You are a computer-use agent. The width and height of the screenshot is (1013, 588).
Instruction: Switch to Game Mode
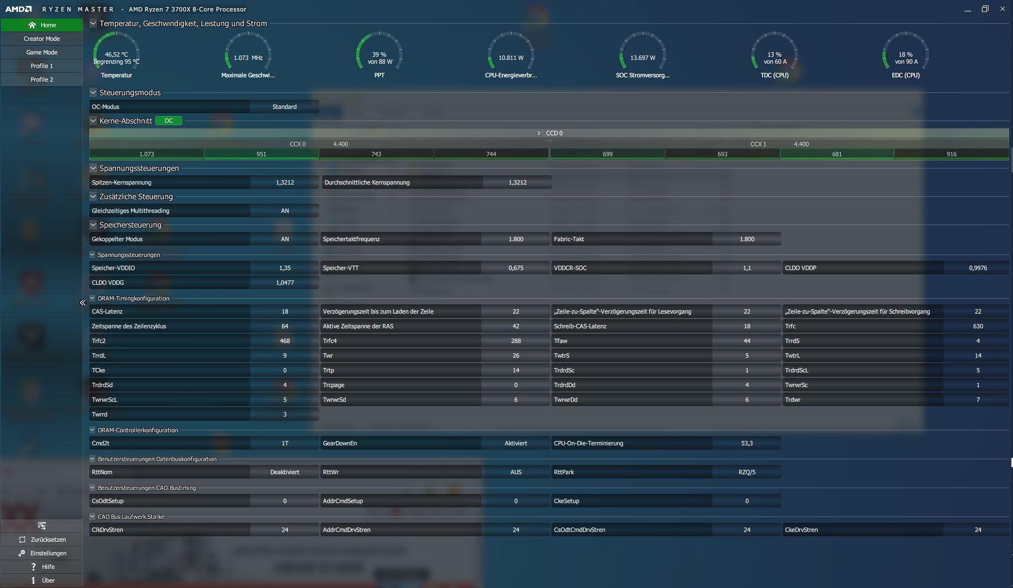pyautogui.click(x=42, y=52)
